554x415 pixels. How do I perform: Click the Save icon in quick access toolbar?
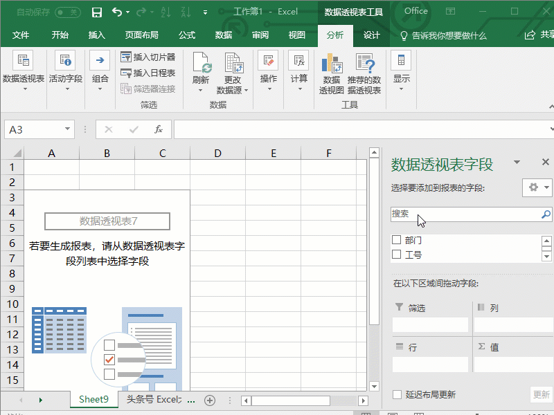click(x=96, y=12)
